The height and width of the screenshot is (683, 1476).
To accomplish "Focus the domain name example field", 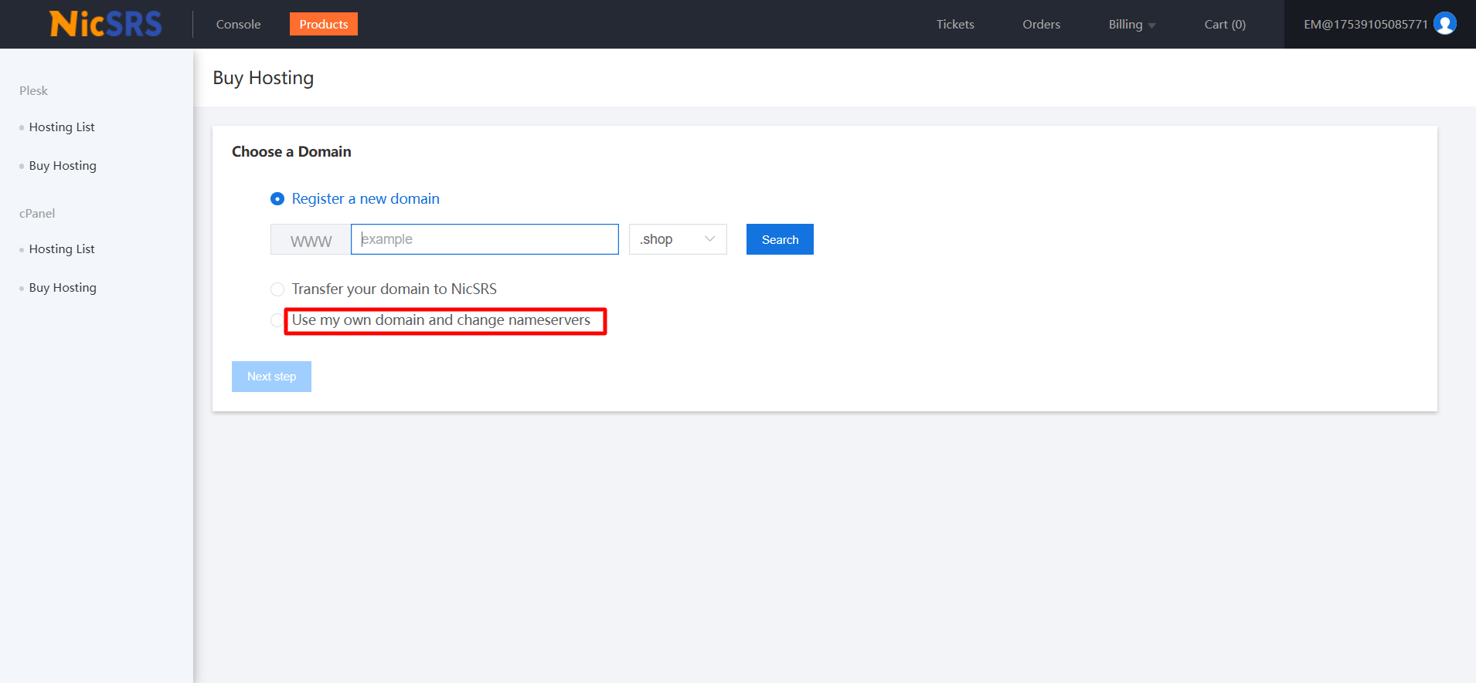I will point(485,239).
